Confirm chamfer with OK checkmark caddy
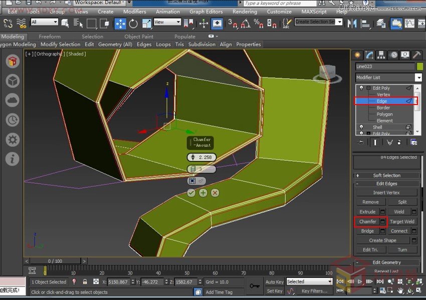Viewport: 426px width, 300px height. click(x=191, y=193)
